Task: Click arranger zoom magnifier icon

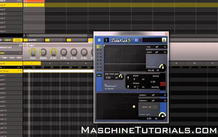Action: 24,36
